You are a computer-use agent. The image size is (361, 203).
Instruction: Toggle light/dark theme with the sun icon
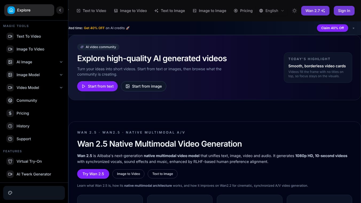(x=295, y=11)
